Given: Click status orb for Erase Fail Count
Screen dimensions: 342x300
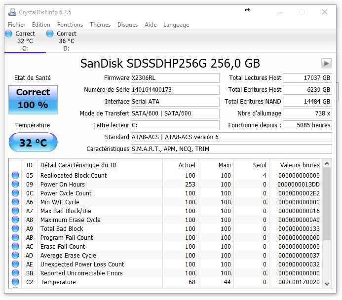Looking at the screenshot, I should click(x=15, y=246).
